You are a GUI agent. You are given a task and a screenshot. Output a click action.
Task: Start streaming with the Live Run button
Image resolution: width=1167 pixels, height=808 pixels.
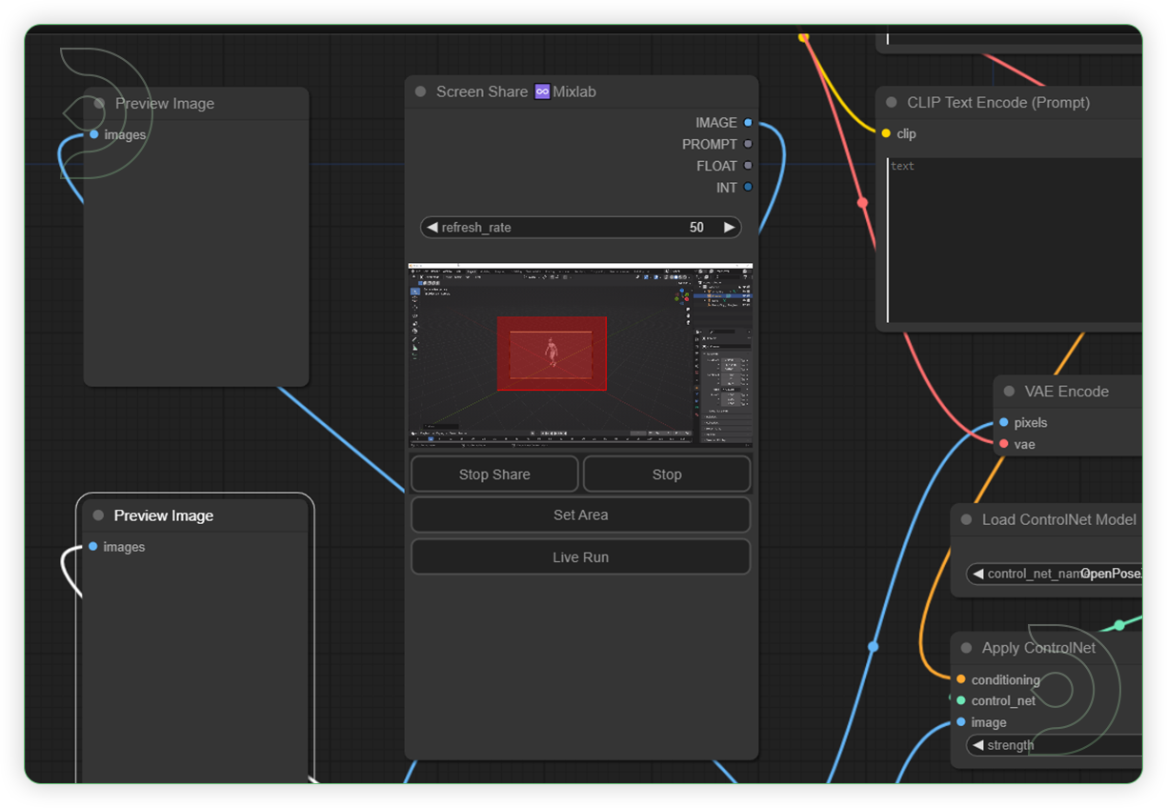(580, 556)
